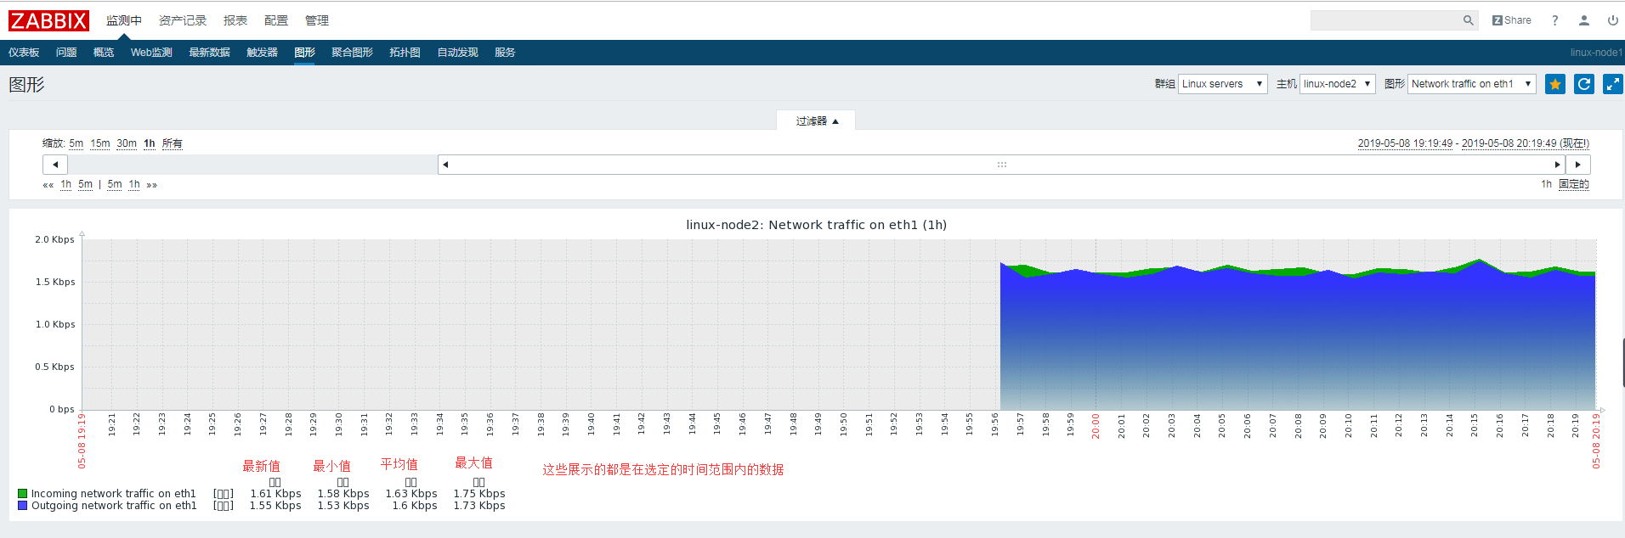Open help via the question mark icon
Viewport: 1625px width, 538px height.
(1554, 20)
